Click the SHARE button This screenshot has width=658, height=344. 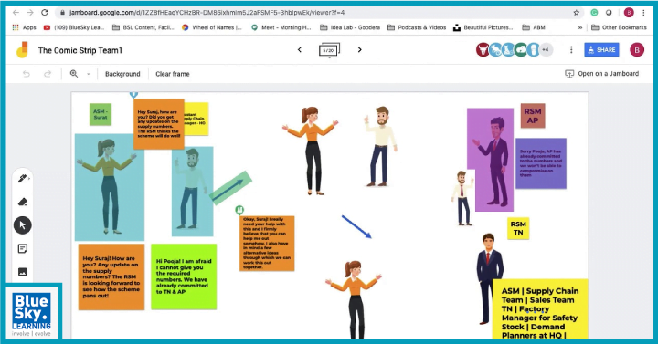click(x=601, y=50)
